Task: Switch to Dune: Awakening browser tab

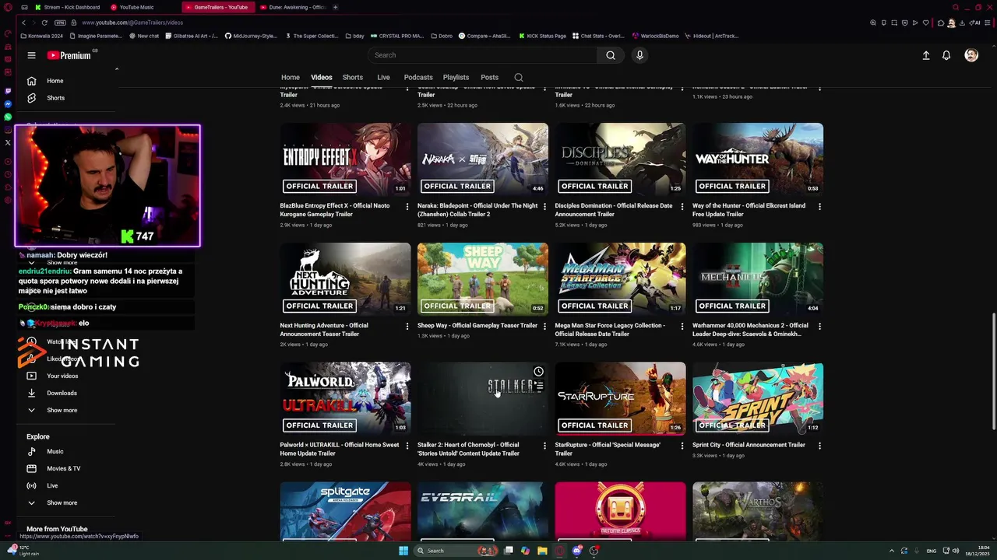Action: coord(294,7)
